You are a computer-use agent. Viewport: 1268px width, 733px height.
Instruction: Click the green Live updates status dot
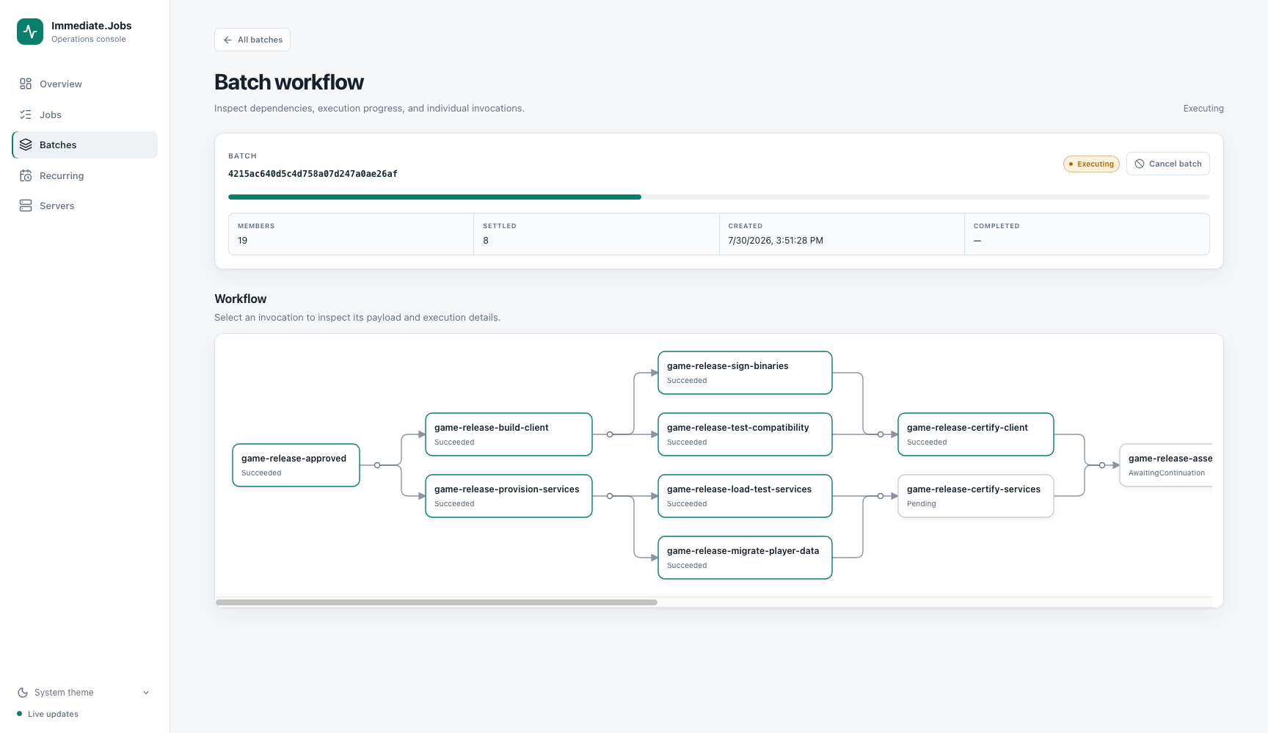click(19, 714)
